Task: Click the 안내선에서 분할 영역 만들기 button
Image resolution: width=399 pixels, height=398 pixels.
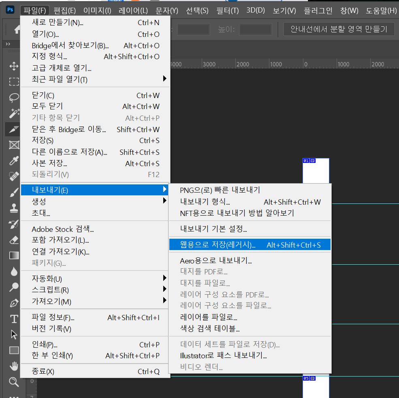Action: click(x=339, y=29)
